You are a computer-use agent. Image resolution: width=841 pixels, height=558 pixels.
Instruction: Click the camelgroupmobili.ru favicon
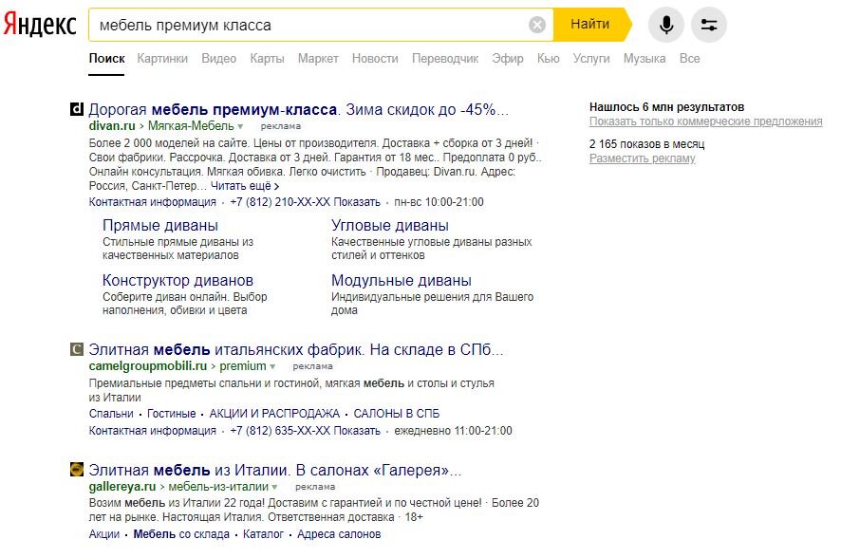point(77,349)
